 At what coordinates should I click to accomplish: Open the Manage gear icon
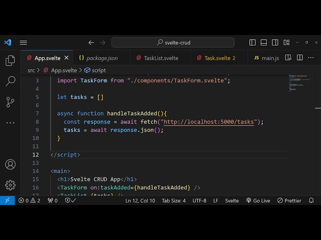[x=10, y=185]
